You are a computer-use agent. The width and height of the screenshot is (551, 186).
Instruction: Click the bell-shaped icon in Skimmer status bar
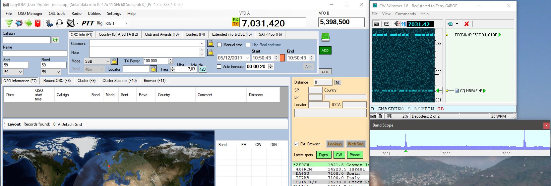(x=380, y=116)
